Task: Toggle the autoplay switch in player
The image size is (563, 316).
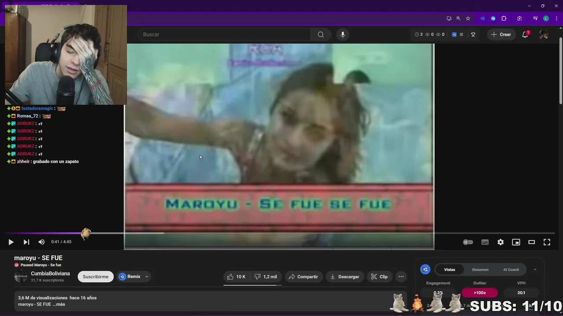Action: click(468, 242)
